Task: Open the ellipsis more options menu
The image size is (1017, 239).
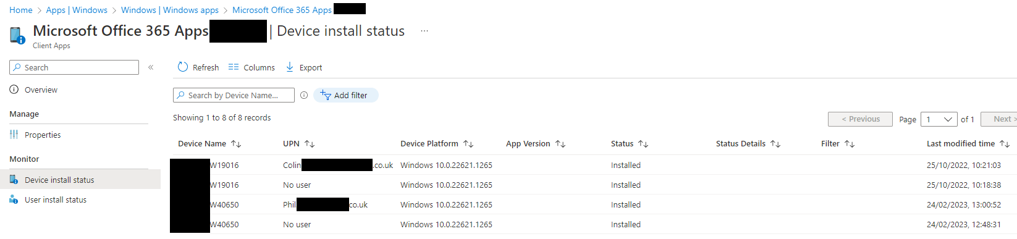Action: [x=424, y=31]
